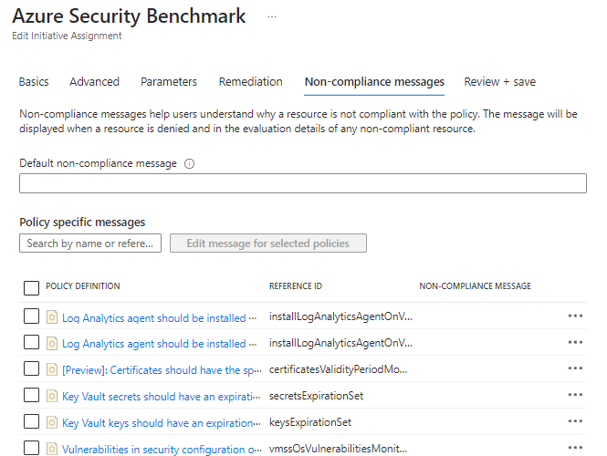Click policy icon beside Key Vault secrets entry
The width and height of the screenshot is (607, 456).
(x=53, y=396)
